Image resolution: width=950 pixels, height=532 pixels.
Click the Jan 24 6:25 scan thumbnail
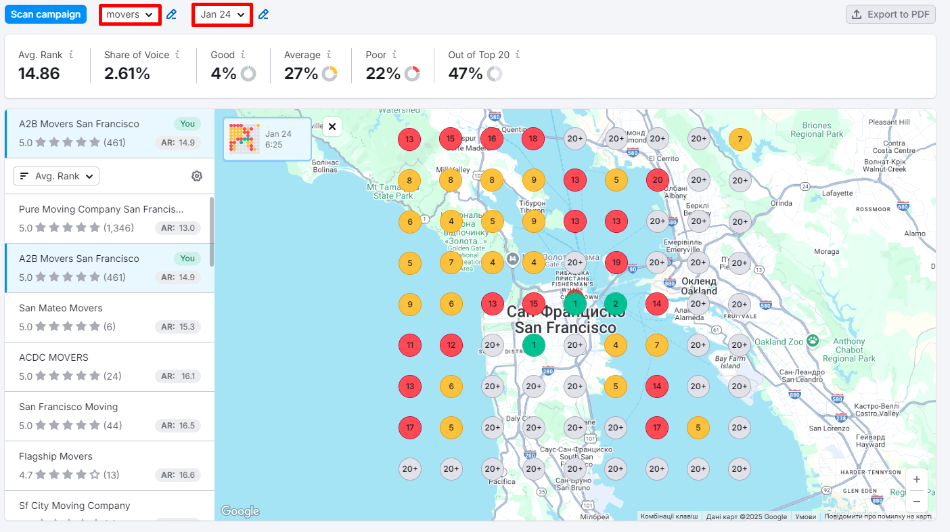click(x=267, y=139)
